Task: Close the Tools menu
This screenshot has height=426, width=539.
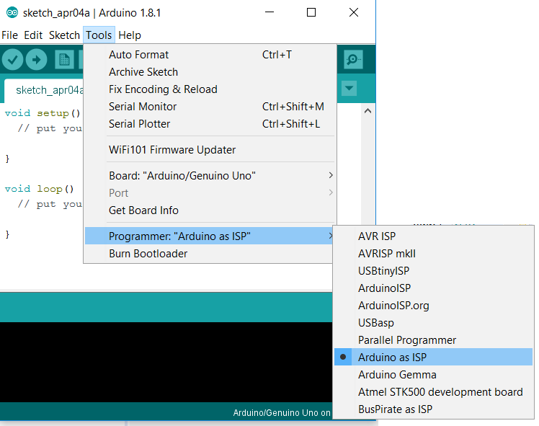Action: click(x=99, y=35)
